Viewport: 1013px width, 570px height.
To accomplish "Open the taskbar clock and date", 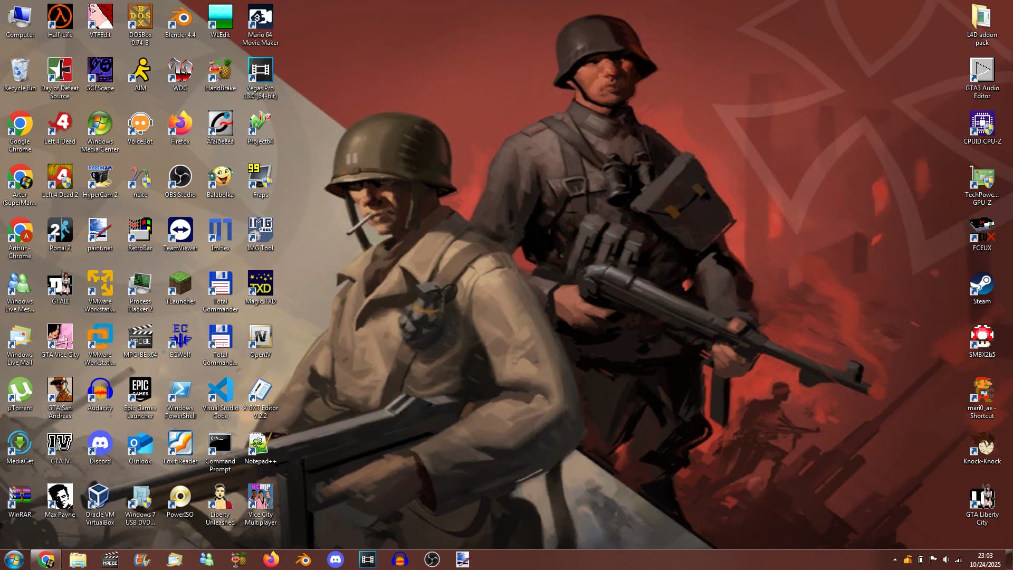I will pyautogui.click(x=985, y=559).
